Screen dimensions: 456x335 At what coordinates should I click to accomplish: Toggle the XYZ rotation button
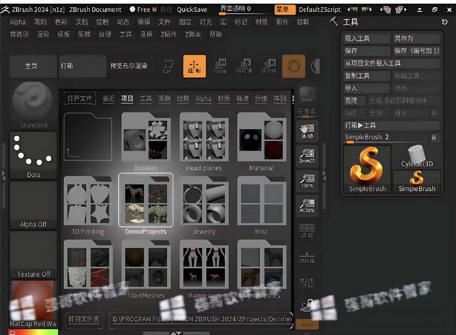[307, 325]
